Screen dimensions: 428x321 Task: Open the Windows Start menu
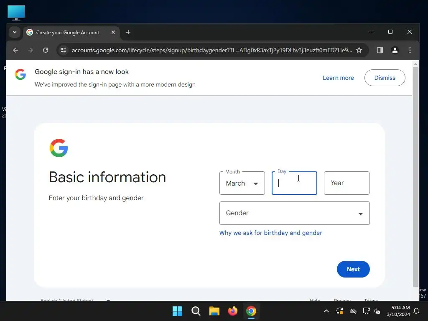pos(177,311)
